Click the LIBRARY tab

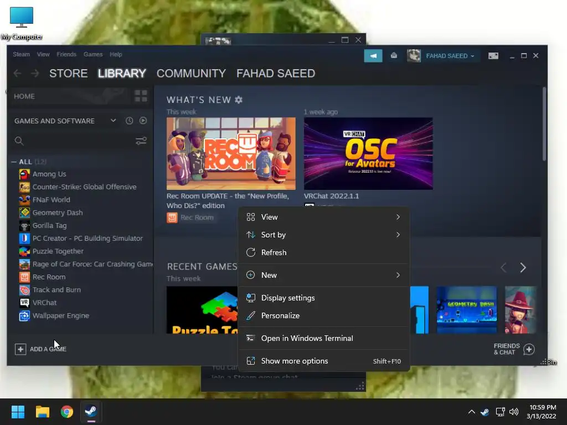pos(122,74)
